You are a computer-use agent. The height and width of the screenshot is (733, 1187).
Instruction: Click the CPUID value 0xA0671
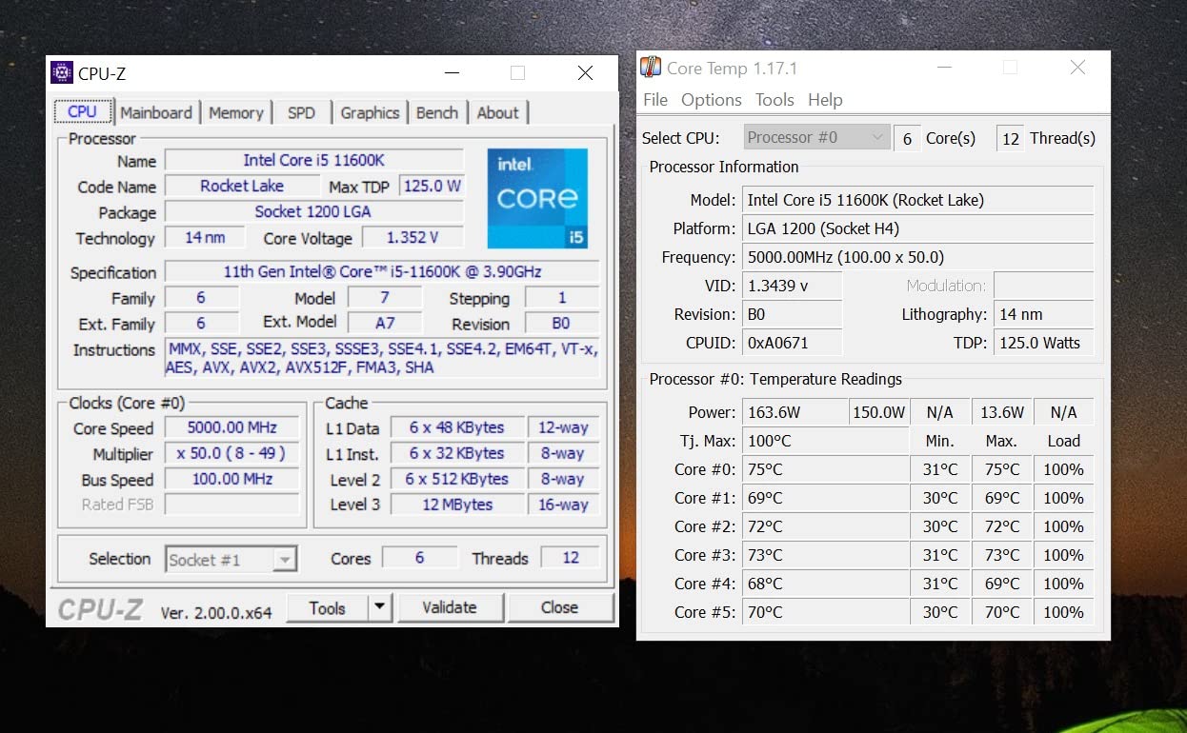point(793,343)
